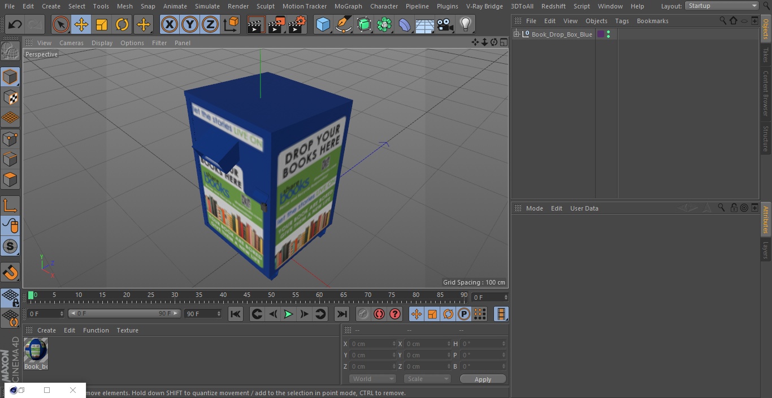Open keyframe selection question mark icon
This screenshot has height=398, width=772.
(395, 314)
